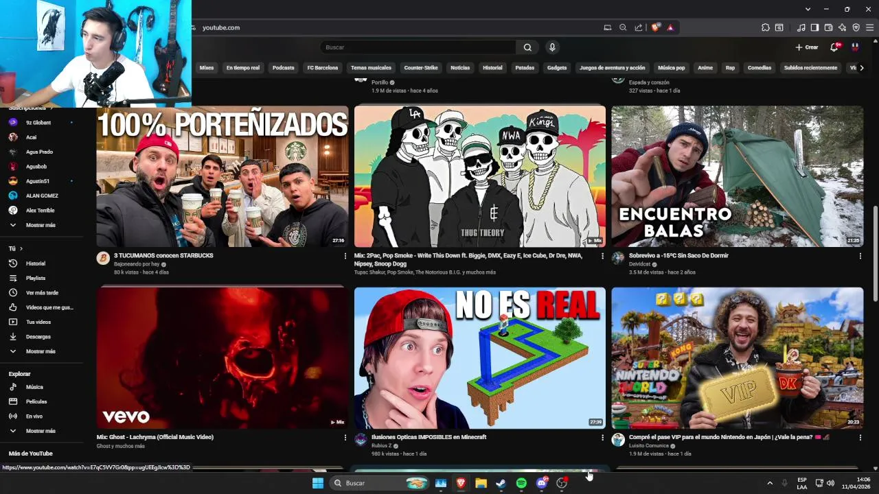Click the Windows taskbar Buscar search box
The height and width of the screenshot is (494, 879).
[x=378, y=483]
